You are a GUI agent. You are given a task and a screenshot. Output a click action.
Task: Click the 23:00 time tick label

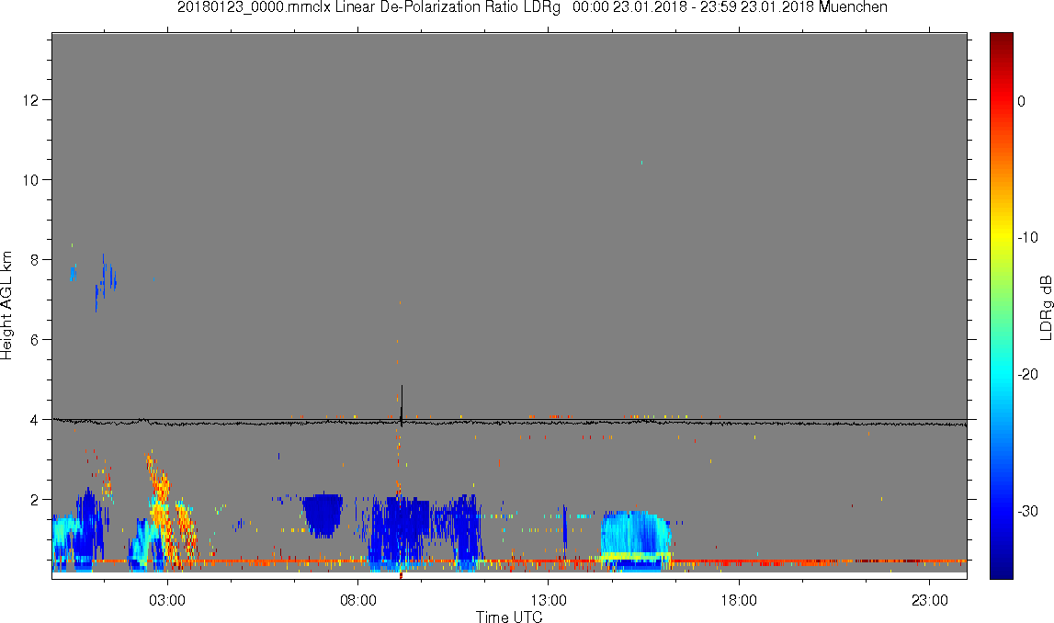930,599
